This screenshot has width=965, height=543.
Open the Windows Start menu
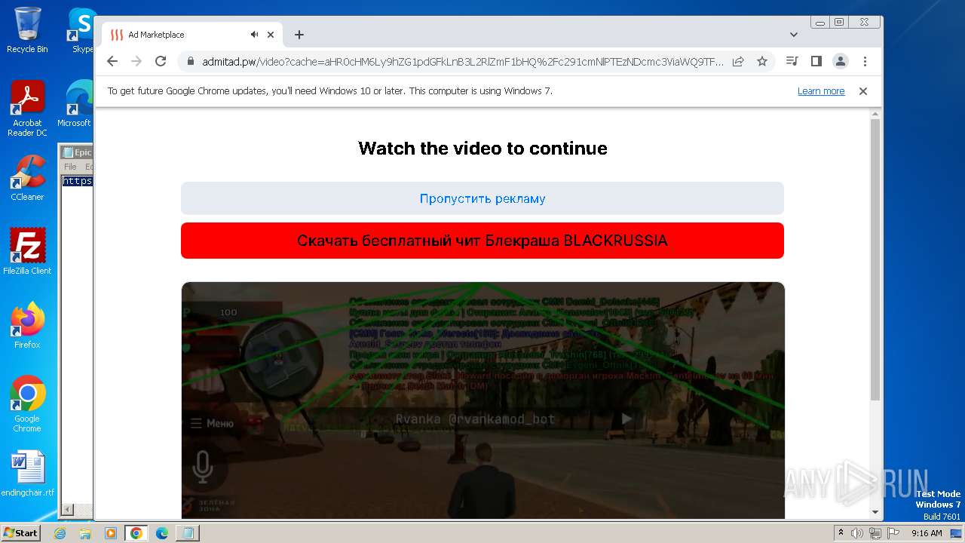tap(20, 532)
